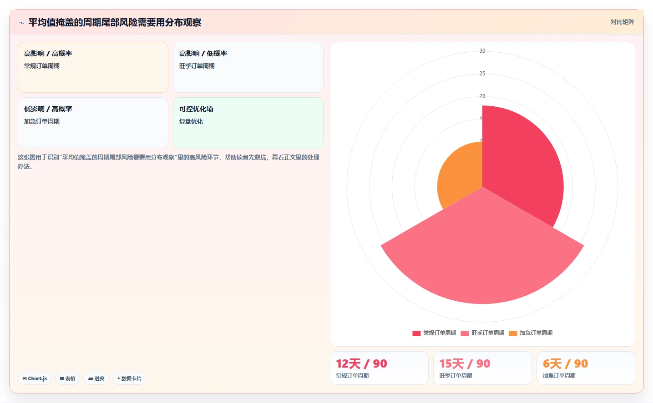Click the axis label 20

[x=482, y=96]
